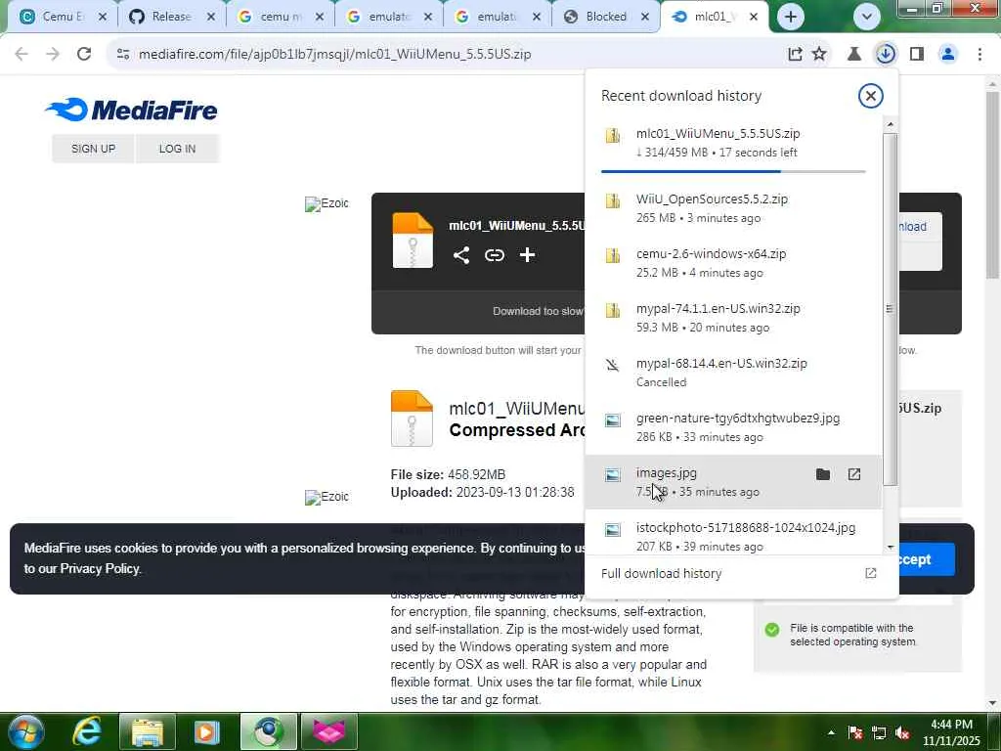The width and height of the screenshot is (1001, 751).
Task: Click the muted volume tray icon
Action: click(902, 733)
